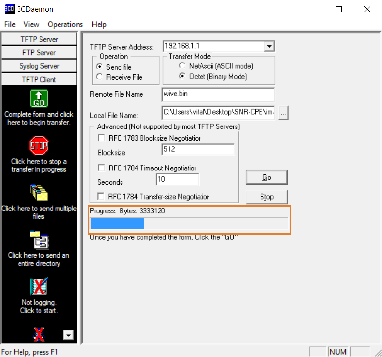Switch to the Syslog Server tab
The width and height of the screenshot is (382, 357).
40,66
